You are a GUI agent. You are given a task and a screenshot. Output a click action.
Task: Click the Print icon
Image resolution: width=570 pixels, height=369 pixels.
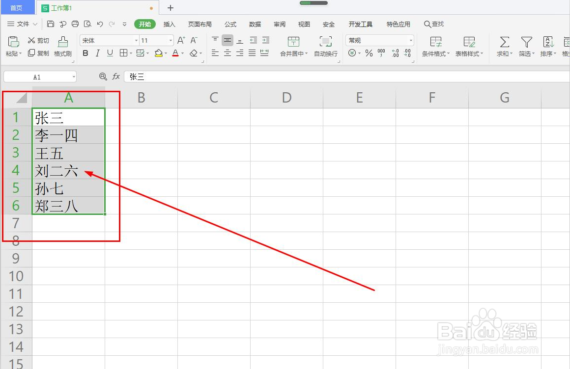(x=75, y=24)
